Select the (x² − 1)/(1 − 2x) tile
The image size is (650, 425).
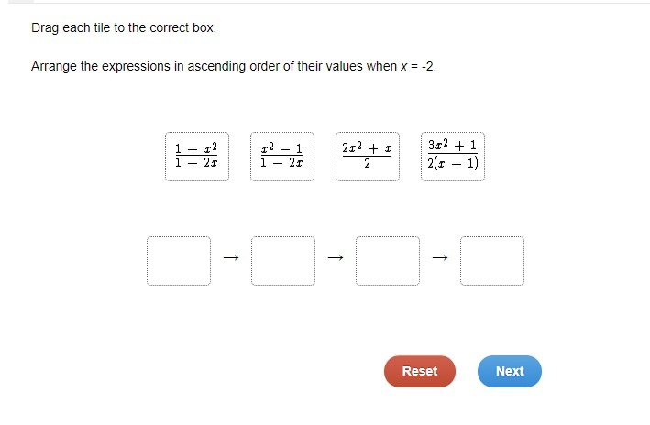click(x=281, y=157)
